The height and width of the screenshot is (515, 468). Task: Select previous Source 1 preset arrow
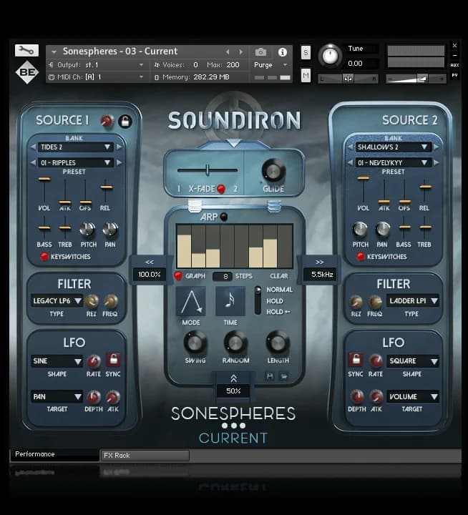click(x=33, y=162)
